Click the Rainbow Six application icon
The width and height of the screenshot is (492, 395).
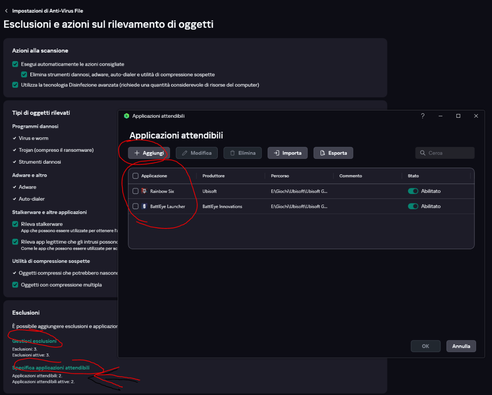tap(144, 191)
